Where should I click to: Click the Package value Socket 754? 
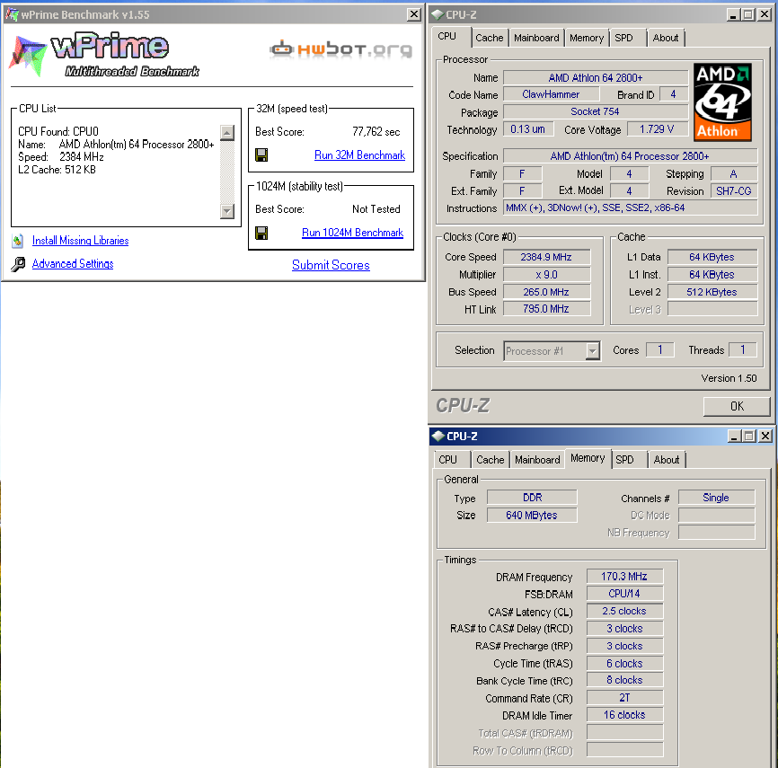596,111
